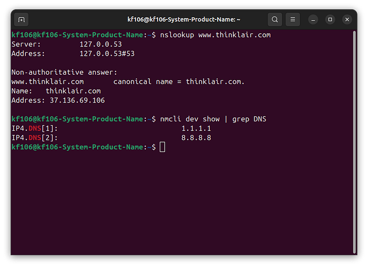Open the hamburger main menu
This screenshot has width=368, height=267.
coord(293,19)
